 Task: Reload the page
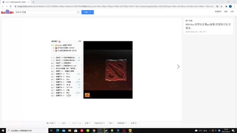pyautogui.click(x=11, y=6)
